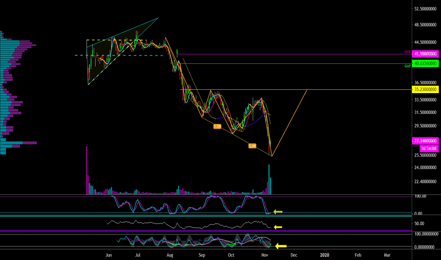Viewport: 441px width, 260px height.
Task: Click the Feb label on time axis
Action: click(x=358, y=255)
